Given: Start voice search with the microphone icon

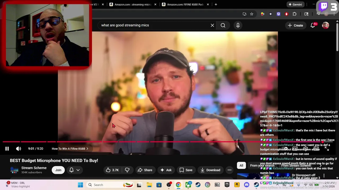Looking at the screenshot, I should [238, 25].
